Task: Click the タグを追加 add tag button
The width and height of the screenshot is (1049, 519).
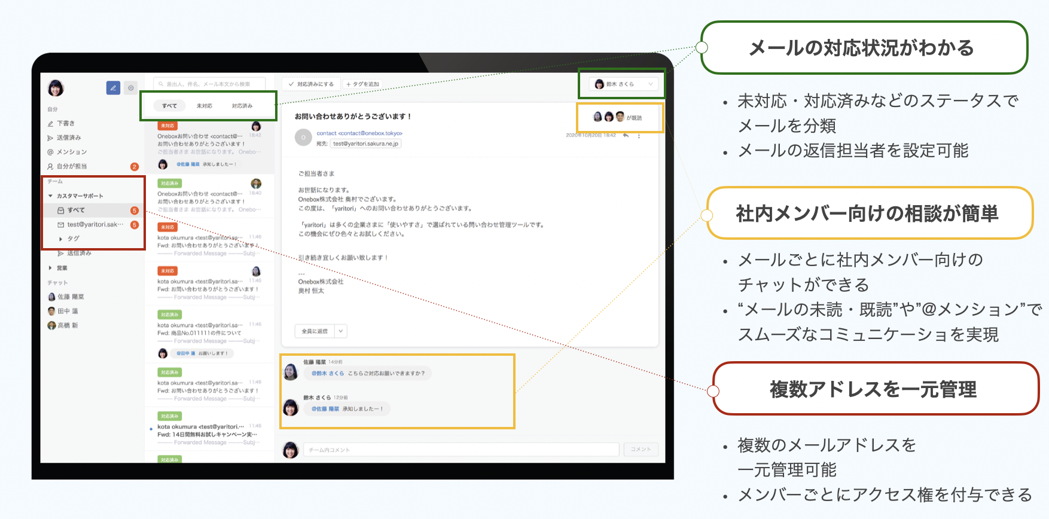Action: pyautogui.click(x=362, y=84)
